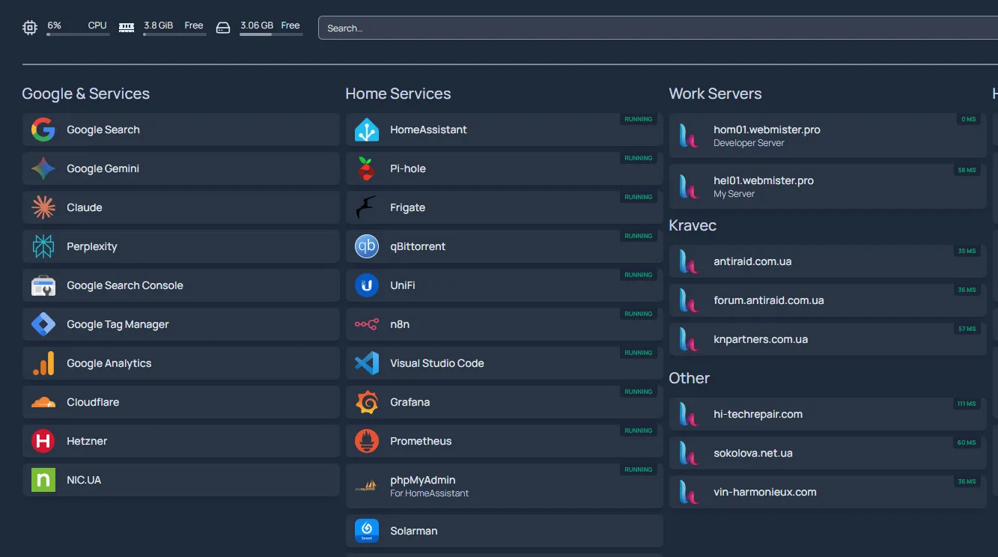
Task: Click the 0 MS ping badge on hom01.webmister.pro
Action: point(969,119)
